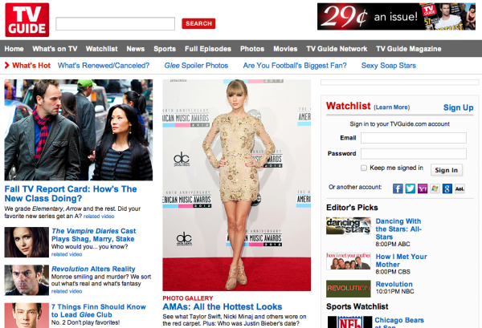
Task: Open the Movies section
Action: click(x=285, y=49)
